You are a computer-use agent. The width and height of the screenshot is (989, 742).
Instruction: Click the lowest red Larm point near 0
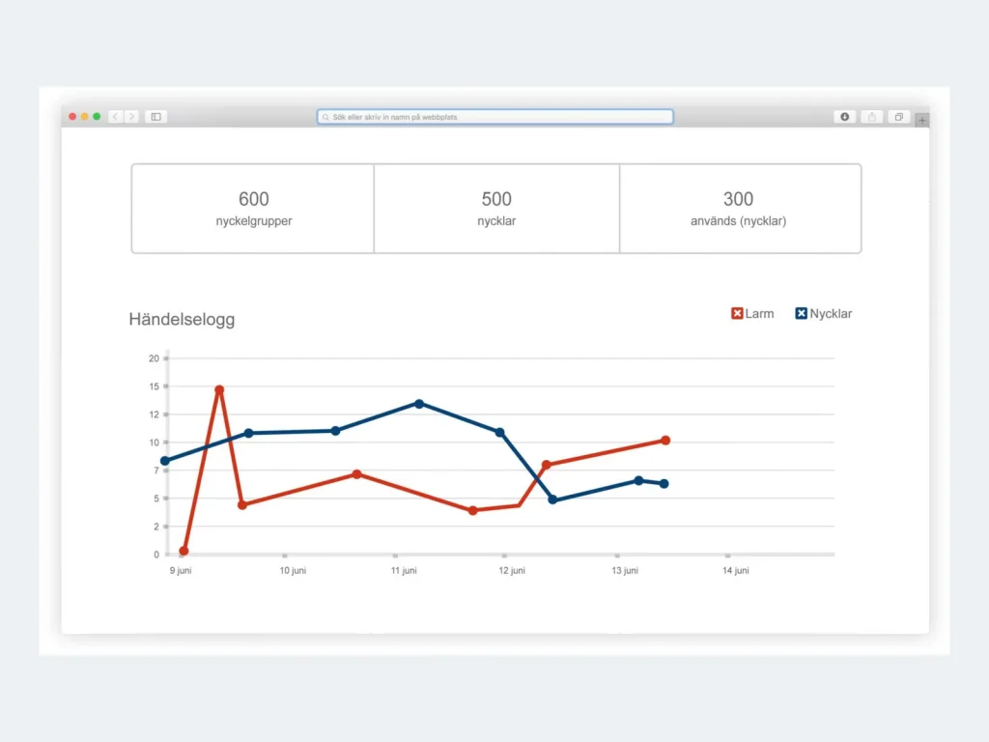(x=184, y=551)
